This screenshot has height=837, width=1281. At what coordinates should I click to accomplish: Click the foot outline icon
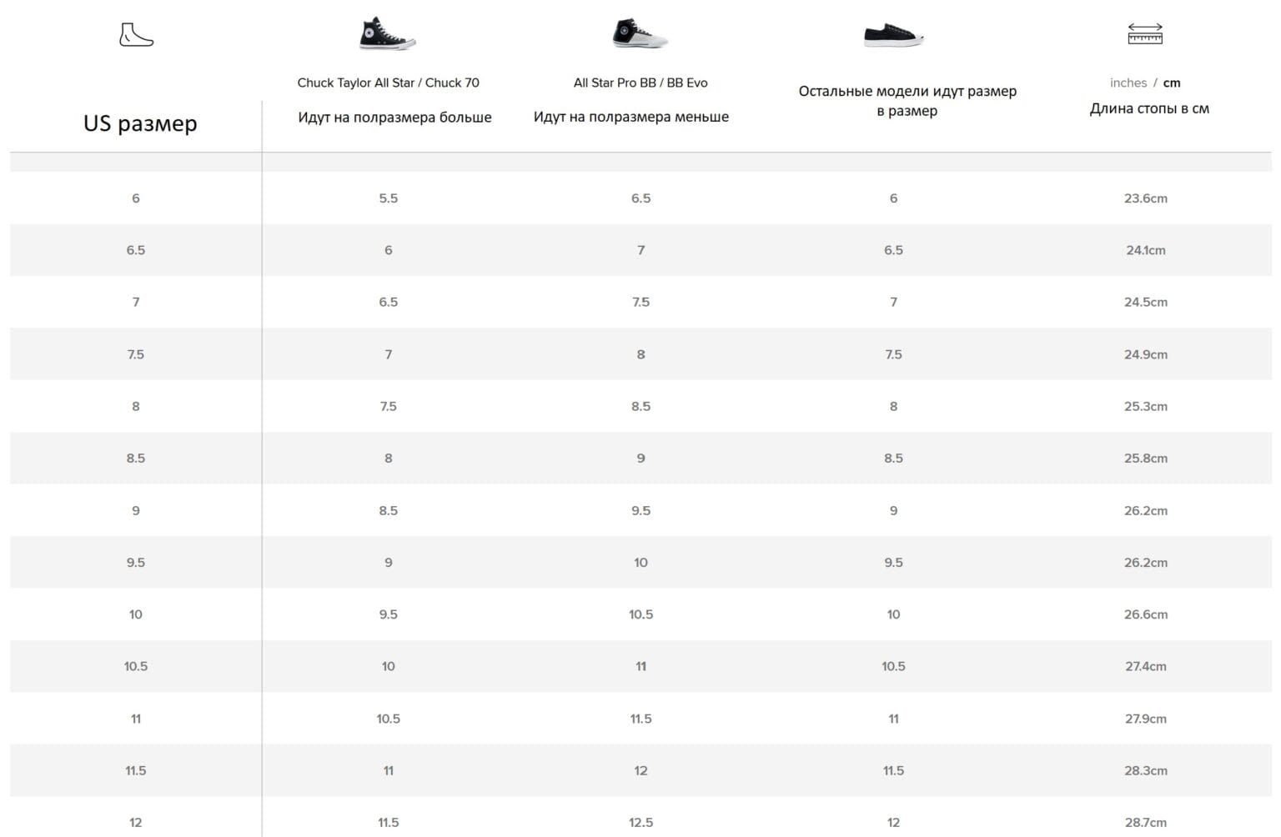pos(136,35)
